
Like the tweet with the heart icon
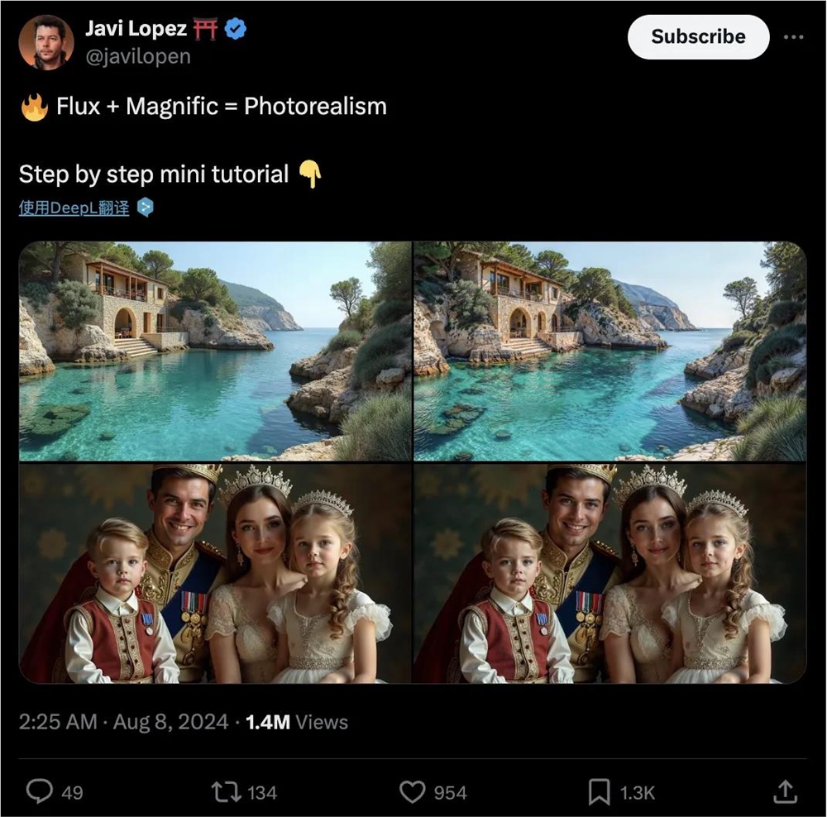(412, 792)
